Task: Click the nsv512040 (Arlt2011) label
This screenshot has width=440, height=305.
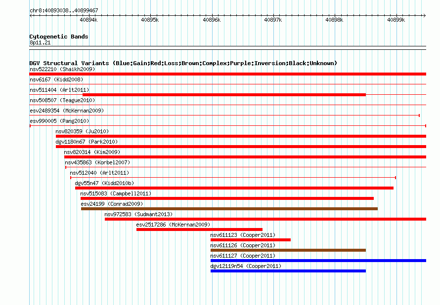Action: 99,173
